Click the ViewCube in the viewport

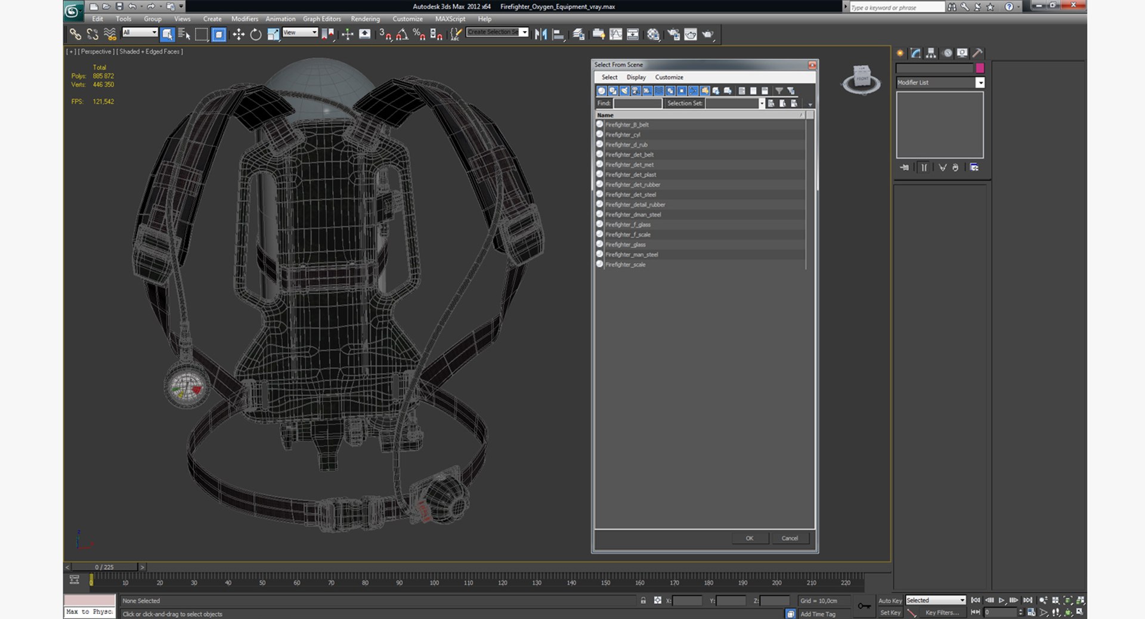tap(861, 79)
